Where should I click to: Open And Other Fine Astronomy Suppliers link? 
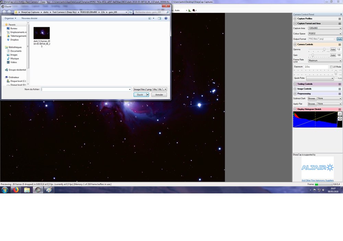pyautogui.click(x=317, y=180)
